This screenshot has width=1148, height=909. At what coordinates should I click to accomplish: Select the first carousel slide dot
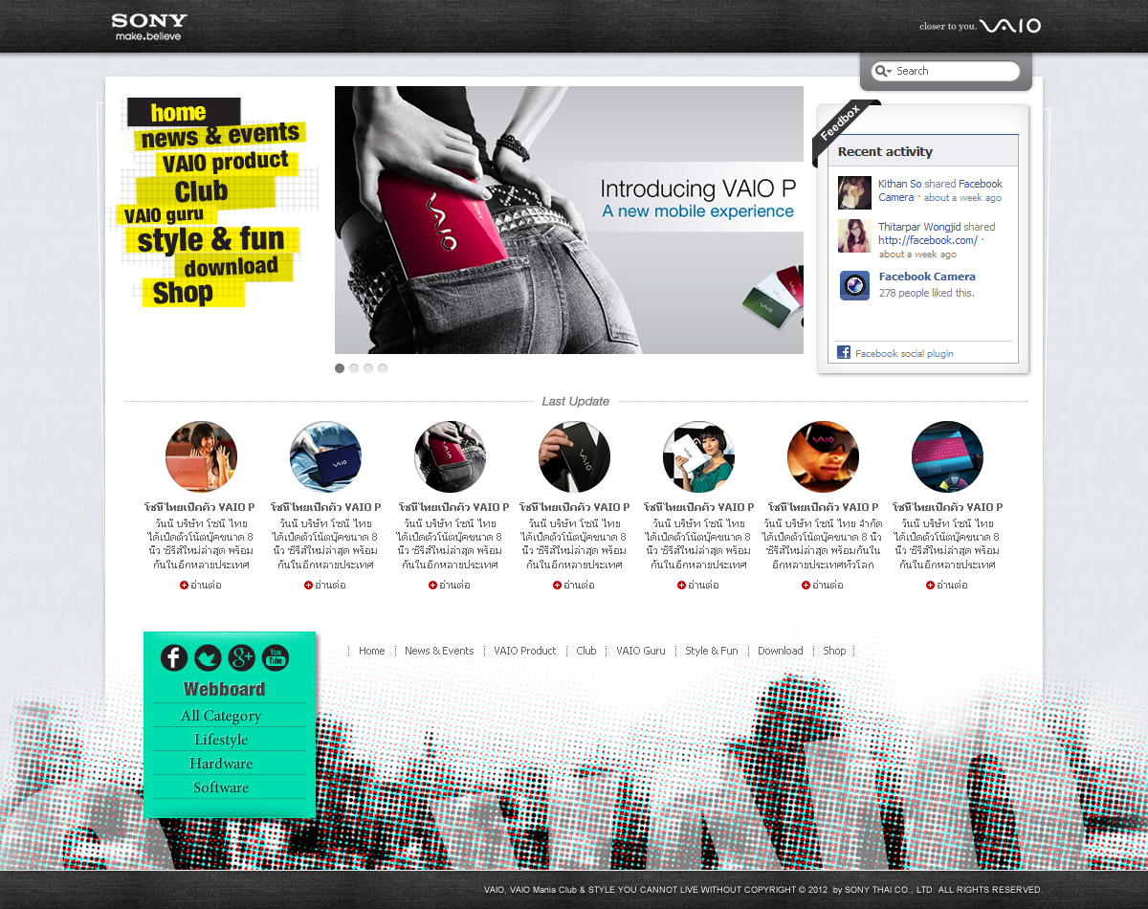coord(340,368)
